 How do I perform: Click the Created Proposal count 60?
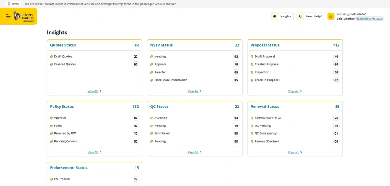click(336, 65)
